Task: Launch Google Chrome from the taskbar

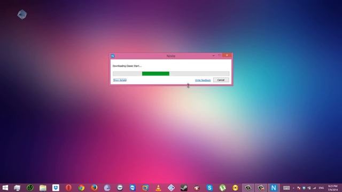Action: click(81, 188)
